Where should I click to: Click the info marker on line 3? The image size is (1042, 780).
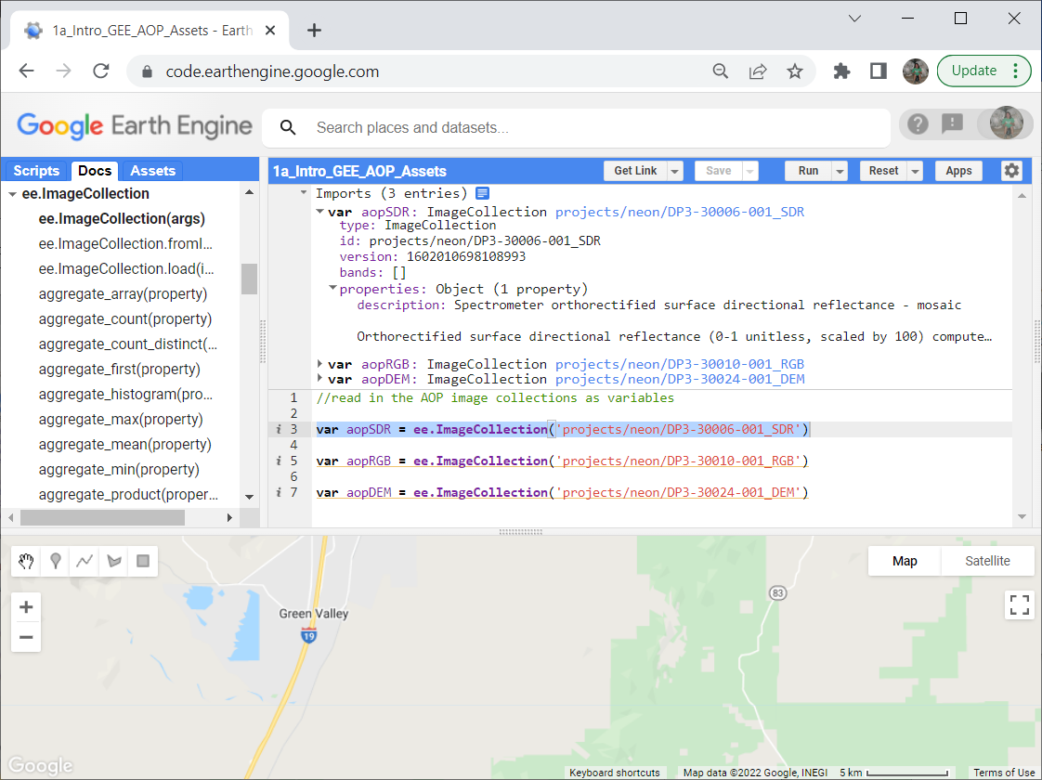coord(279,429)
